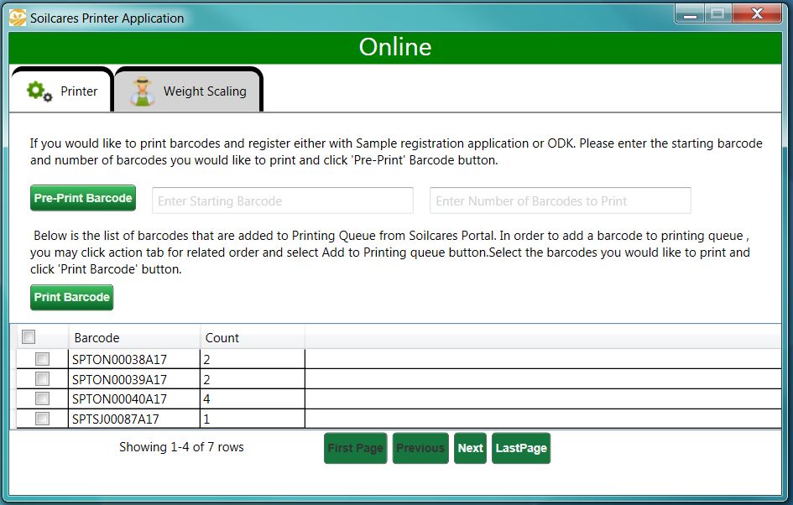Click the Previous page button

coord(420,448)
